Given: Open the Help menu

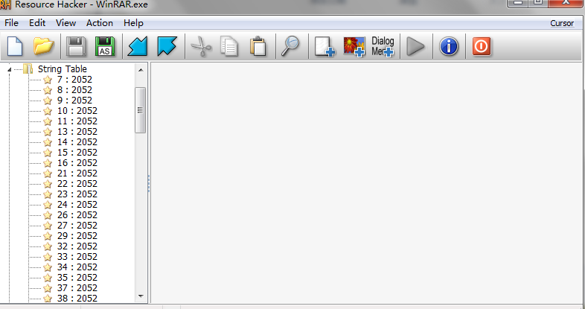Looking at the screenshot, I should pos(133,23).
